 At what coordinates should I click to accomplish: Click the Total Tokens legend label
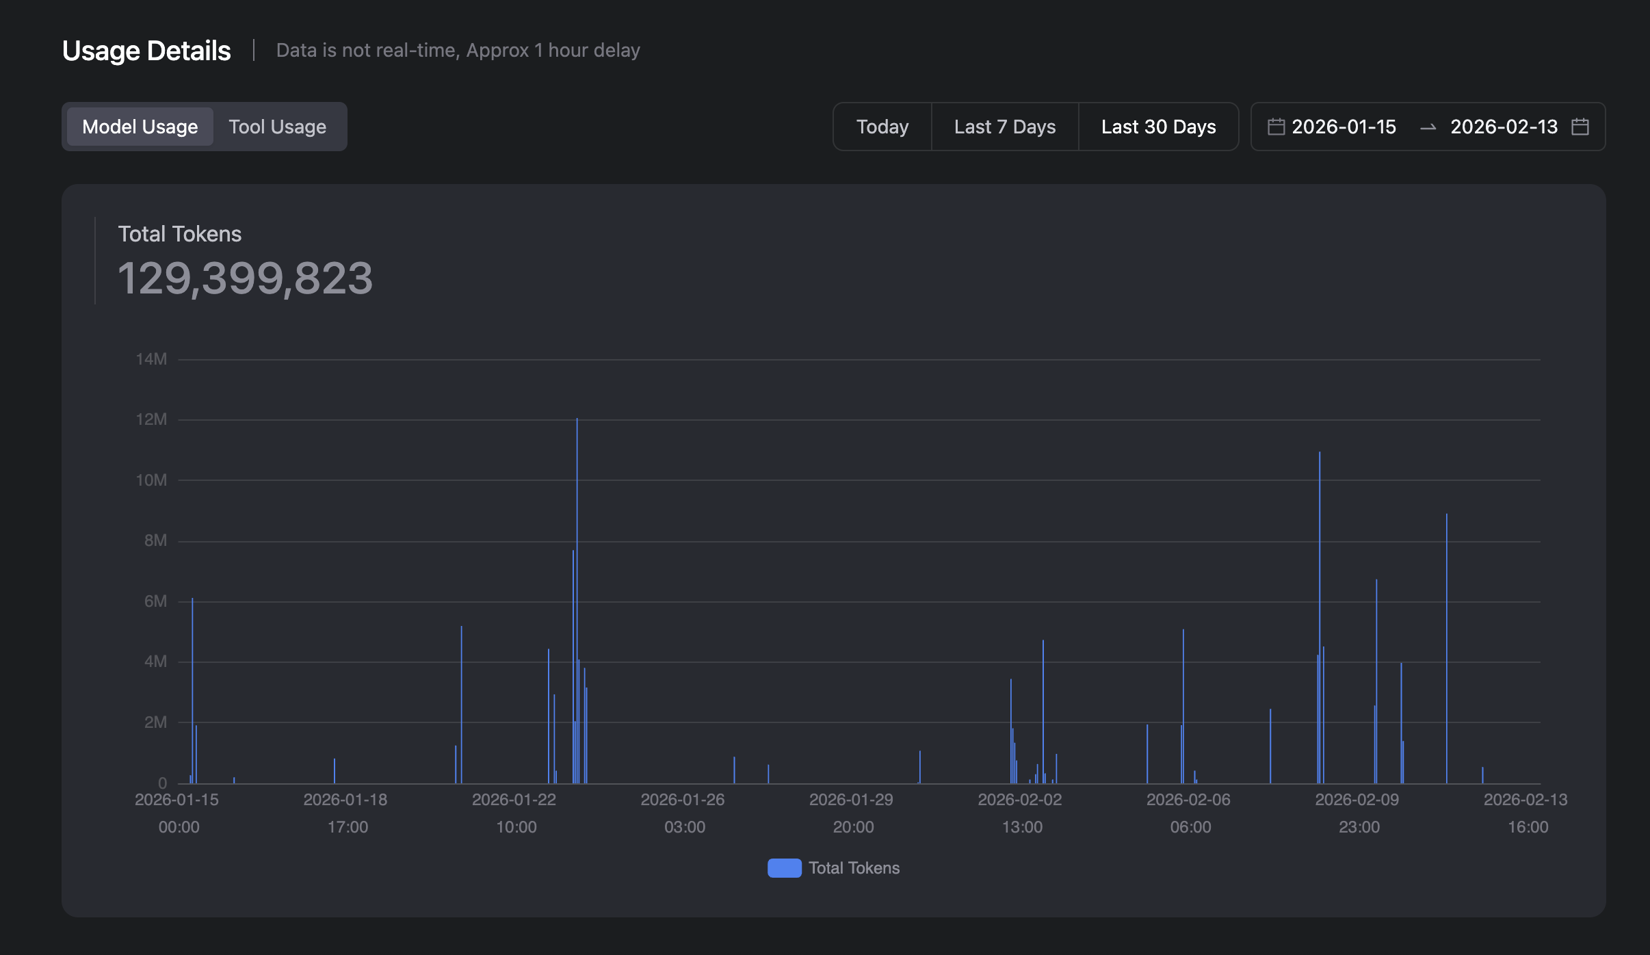point(854,867)
